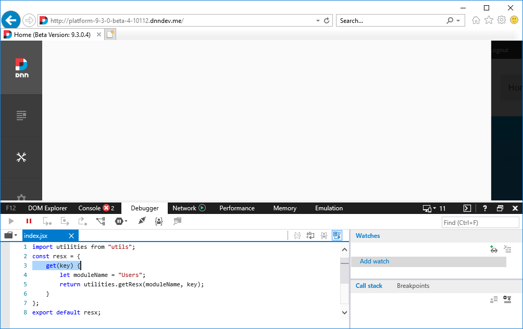Viewport: 523px width, 329px height.
Task: Open the address bar history dropdown
Action: coord(318,20)
